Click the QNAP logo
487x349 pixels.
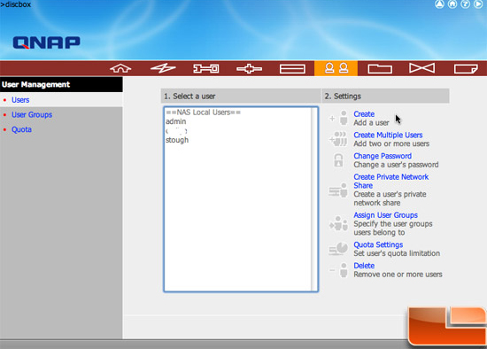[x=47, y=43]
